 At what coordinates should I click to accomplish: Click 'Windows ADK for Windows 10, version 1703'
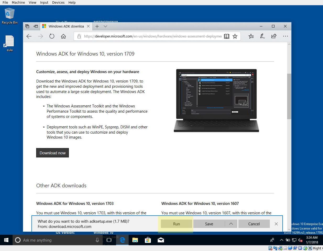coord(75,203)
